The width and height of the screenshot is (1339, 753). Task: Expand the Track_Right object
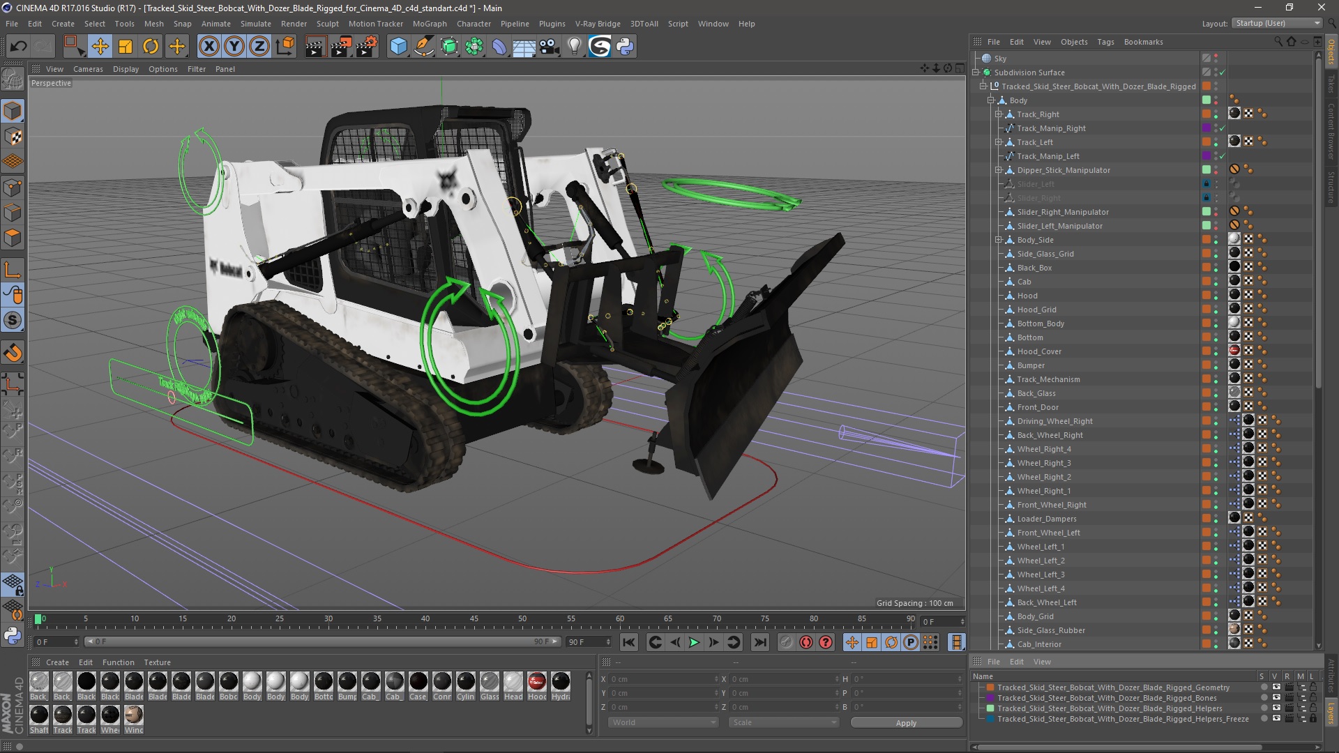[998, 114]
